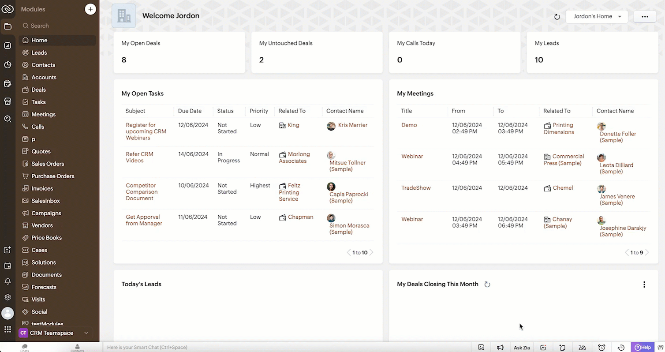Open the alarm clock reminders icon
Image resolution: width=665 pixels, height=352 pixels.
[601, 348]
